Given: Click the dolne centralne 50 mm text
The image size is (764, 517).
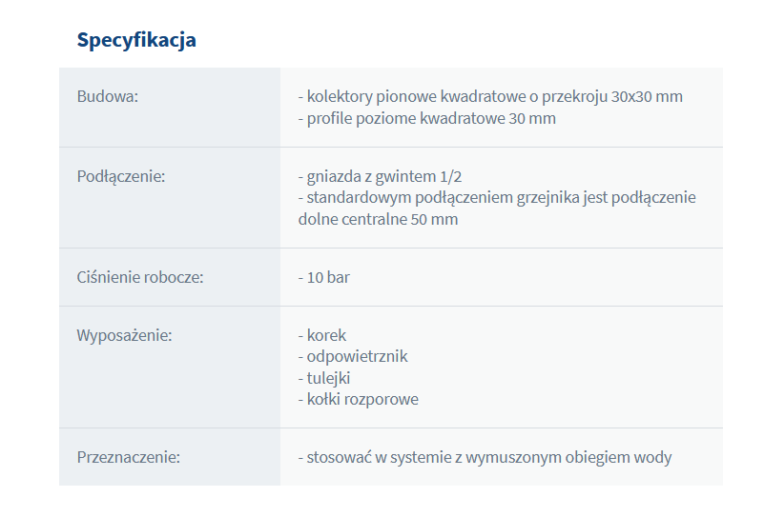Looking at the screenshot, I should click(x=378, y=219).
